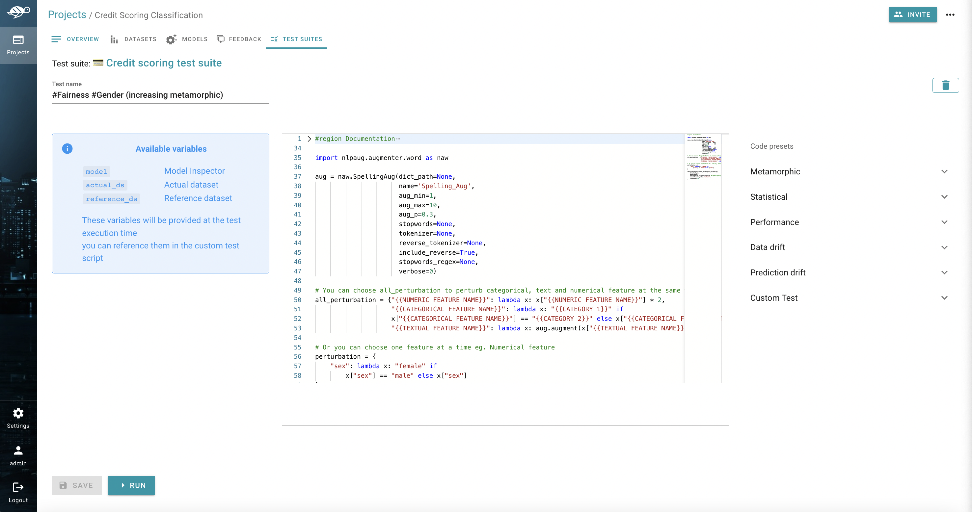Click the Code presets heading

[x=771, y=146]
